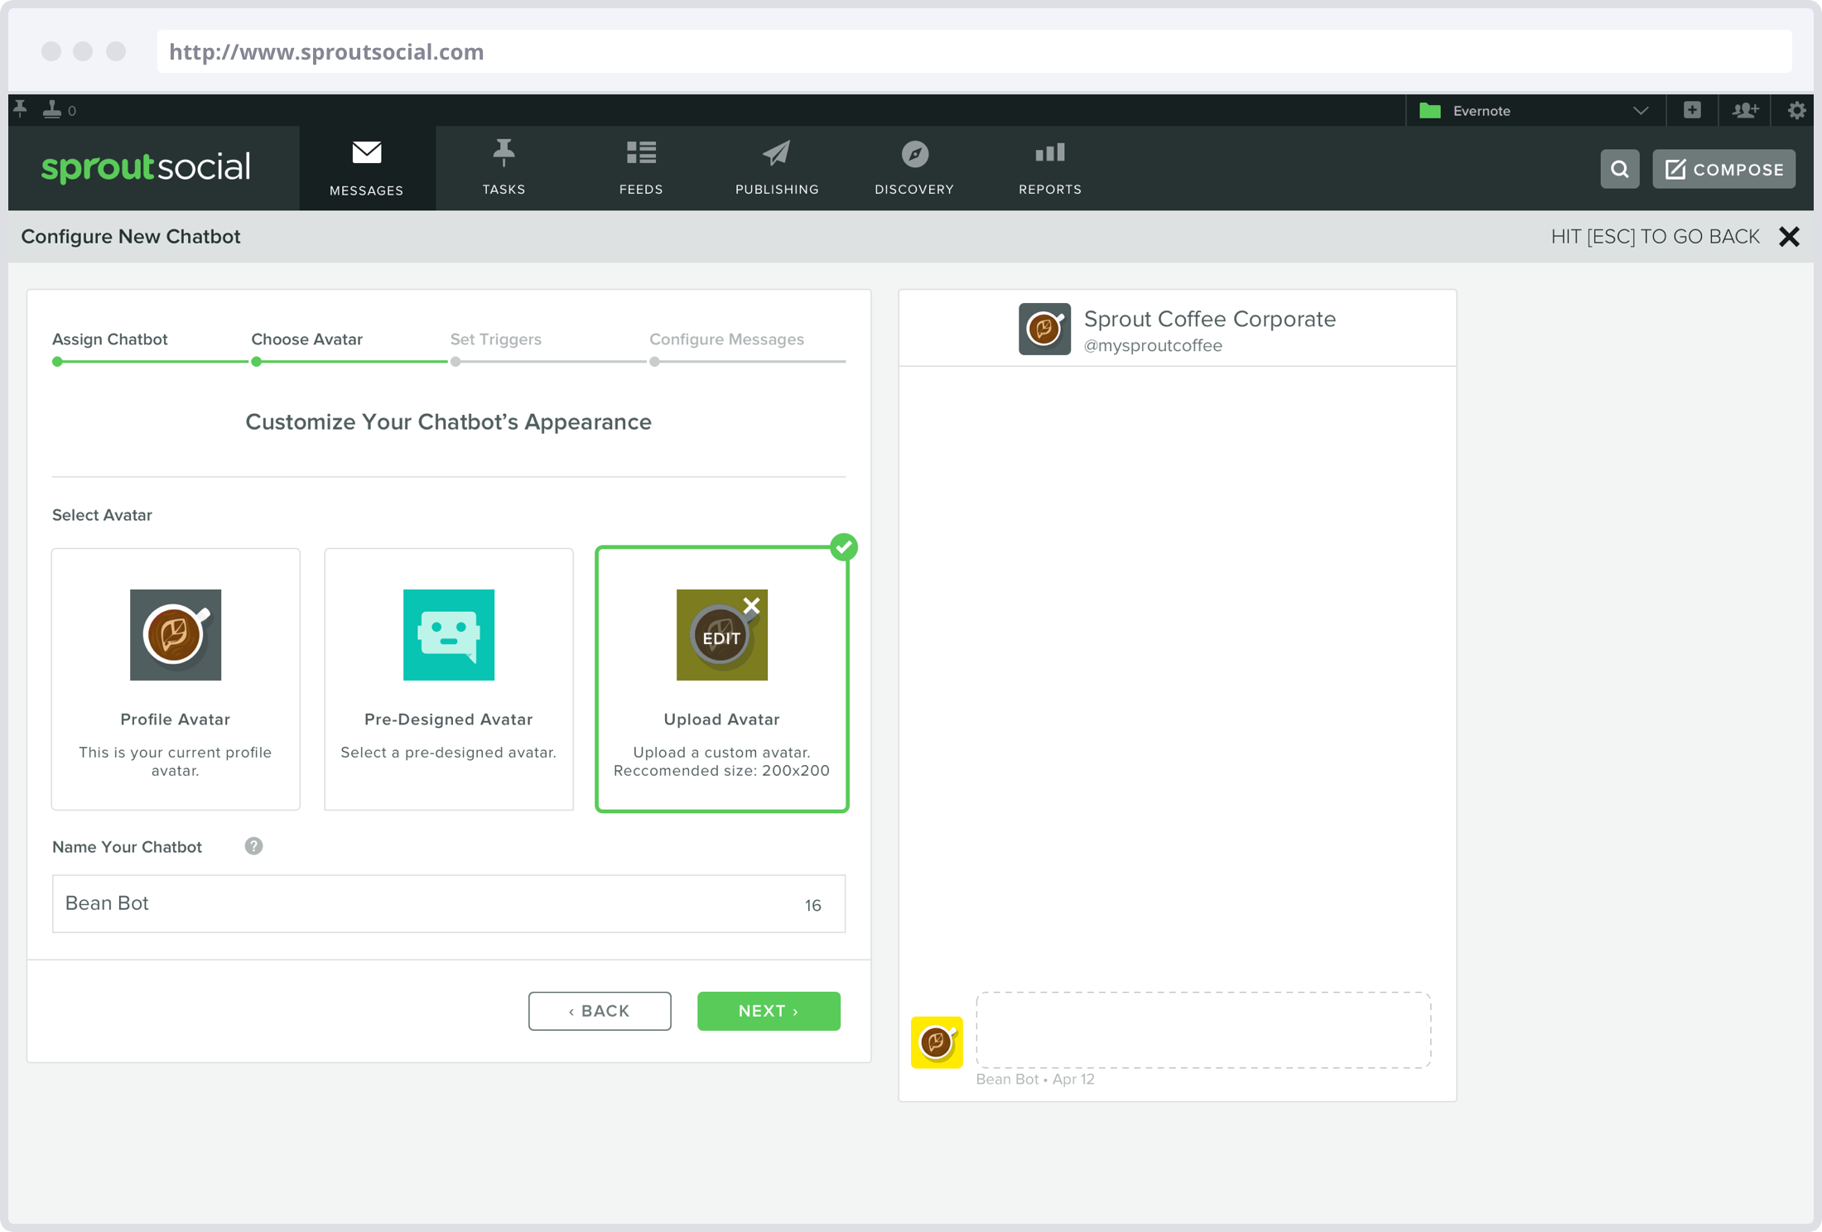This screenshot has width=1822, height=1232.
Task: Open the settings gear icon
Action: click(1796, 110)
